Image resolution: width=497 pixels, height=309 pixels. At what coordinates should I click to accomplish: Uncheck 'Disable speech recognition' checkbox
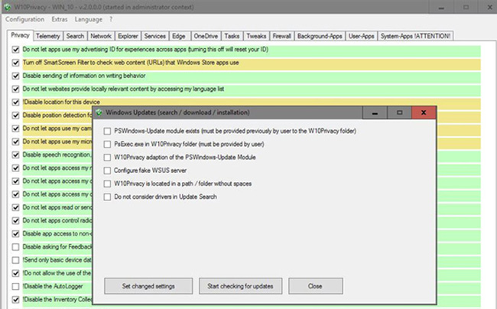[15, 155]
